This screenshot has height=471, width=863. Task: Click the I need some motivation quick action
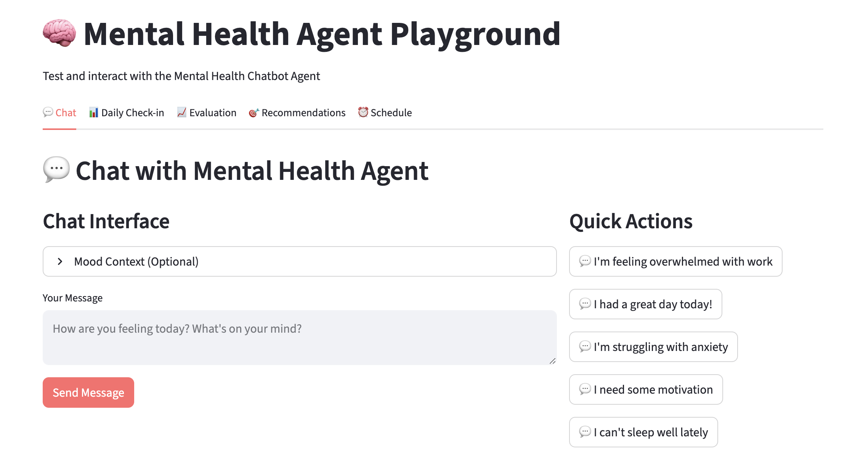coord(645,389)
